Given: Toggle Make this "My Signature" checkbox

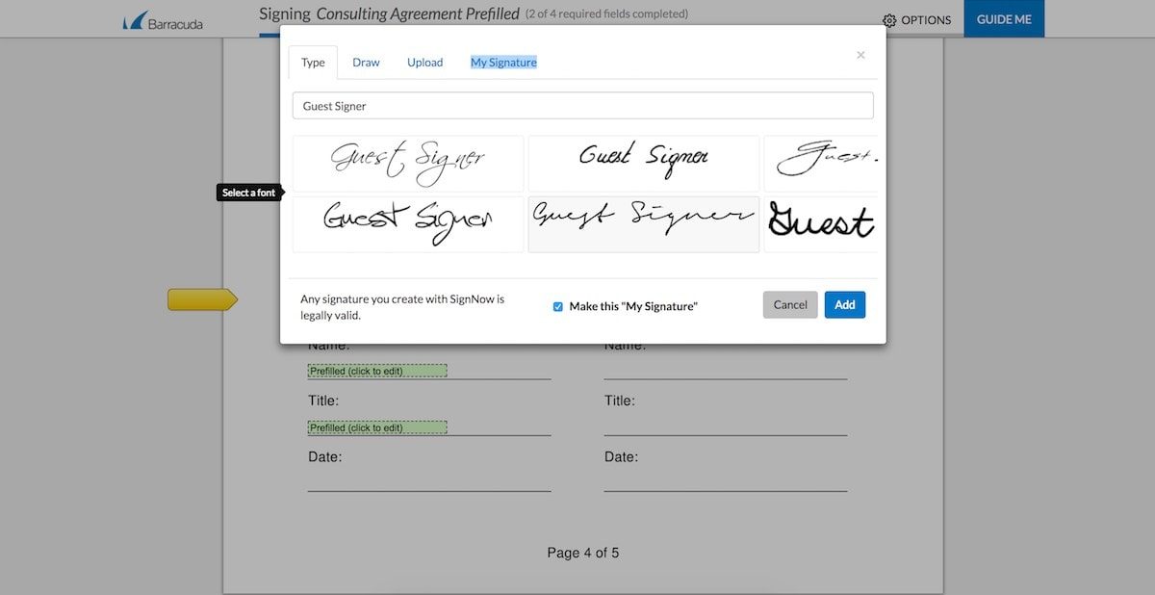Looking at the screenshot, I should [x=558, y=306].
